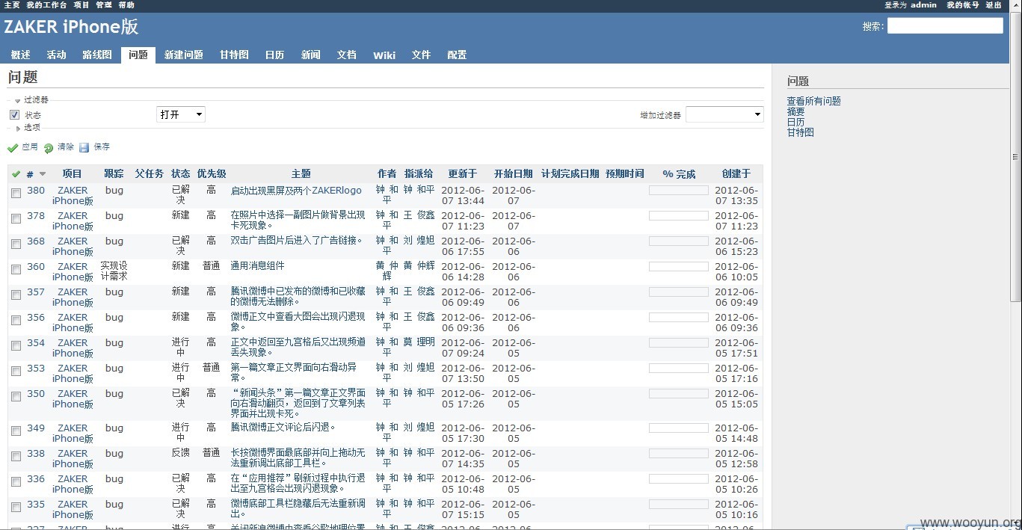Image resolution: width=1022 pixels, height=530 pixels.
Task: Open the 配置 tab
Action: [x=457, y=55]
